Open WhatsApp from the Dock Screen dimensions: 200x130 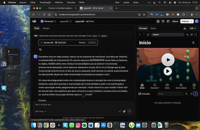72,125
